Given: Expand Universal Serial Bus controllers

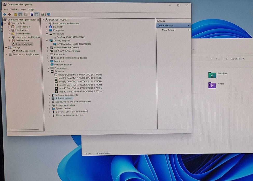Looking at the screenshot, I should coord(50,112).
